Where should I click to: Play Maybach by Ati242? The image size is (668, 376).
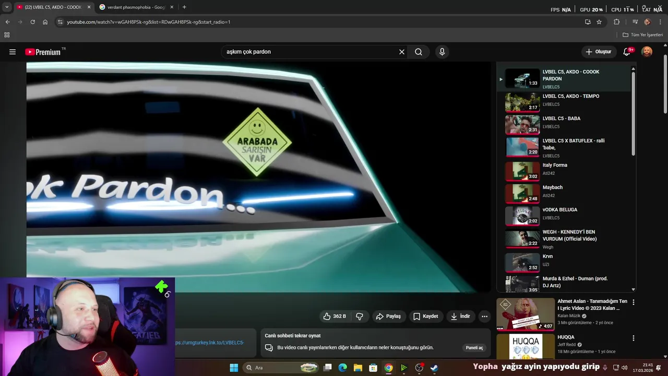[x=564, y=193]
